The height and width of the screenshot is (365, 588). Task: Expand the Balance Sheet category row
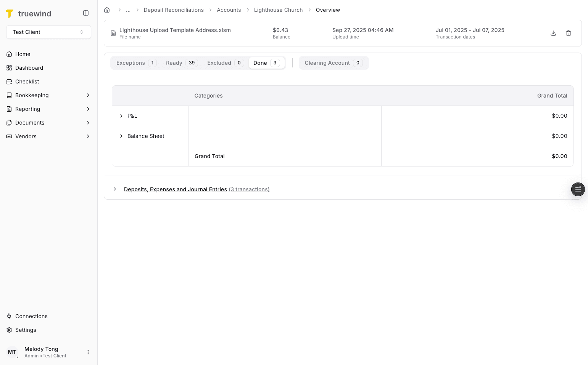[121, 136]
